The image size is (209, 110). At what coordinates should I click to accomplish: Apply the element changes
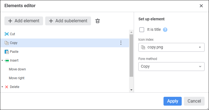(x=172, y=101)
